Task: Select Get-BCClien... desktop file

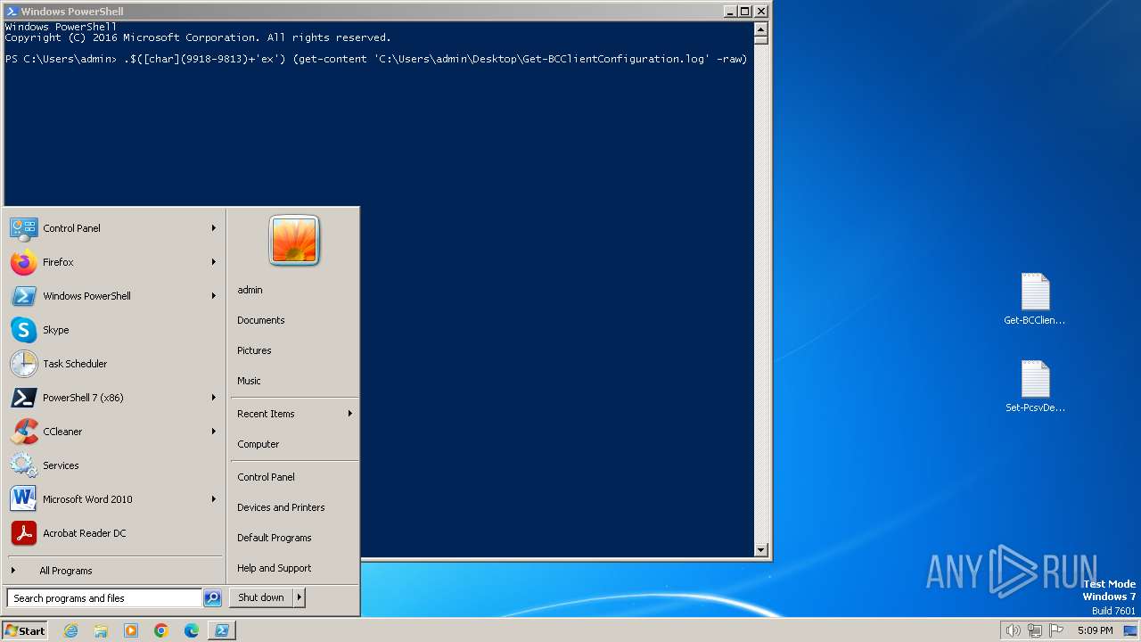Action: (x=1035, y=300)
